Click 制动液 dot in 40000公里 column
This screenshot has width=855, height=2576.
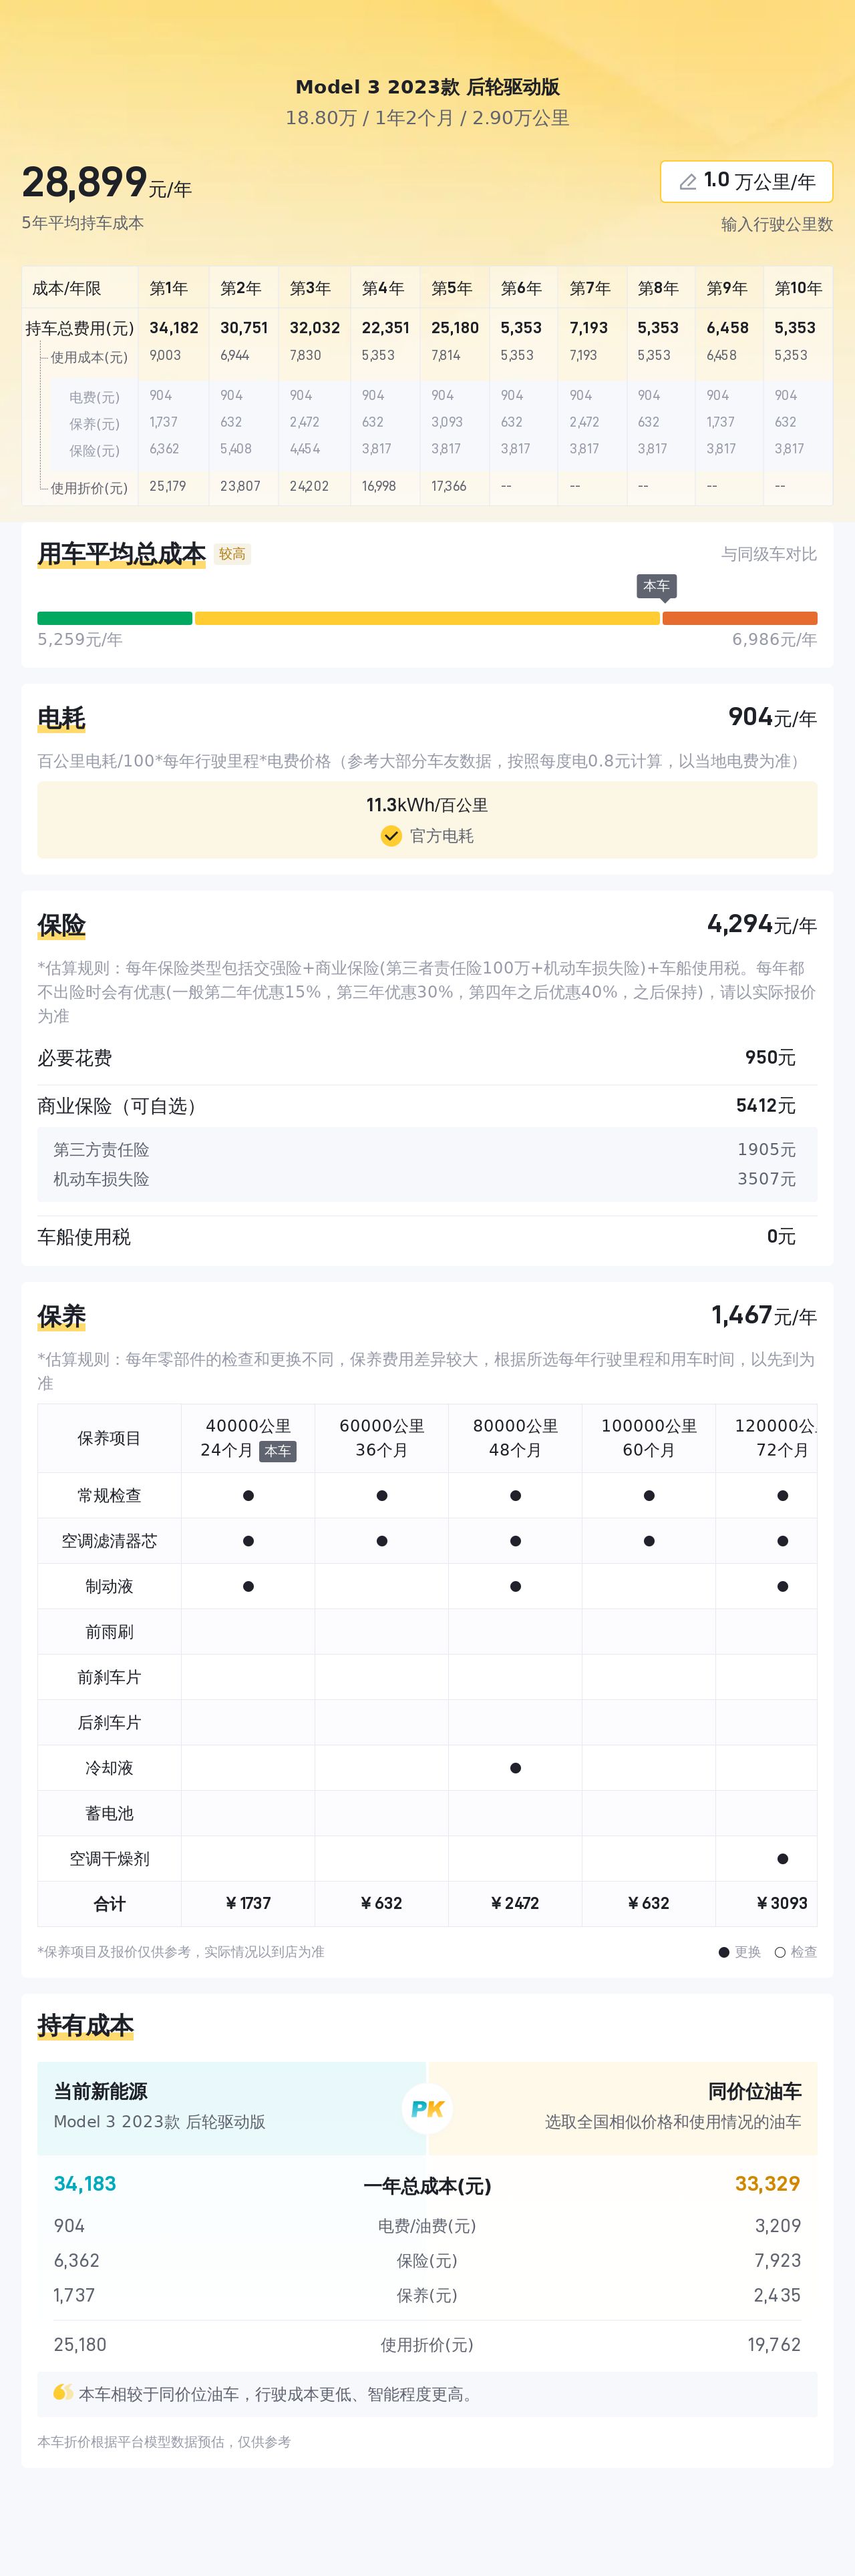(248, 1586)
